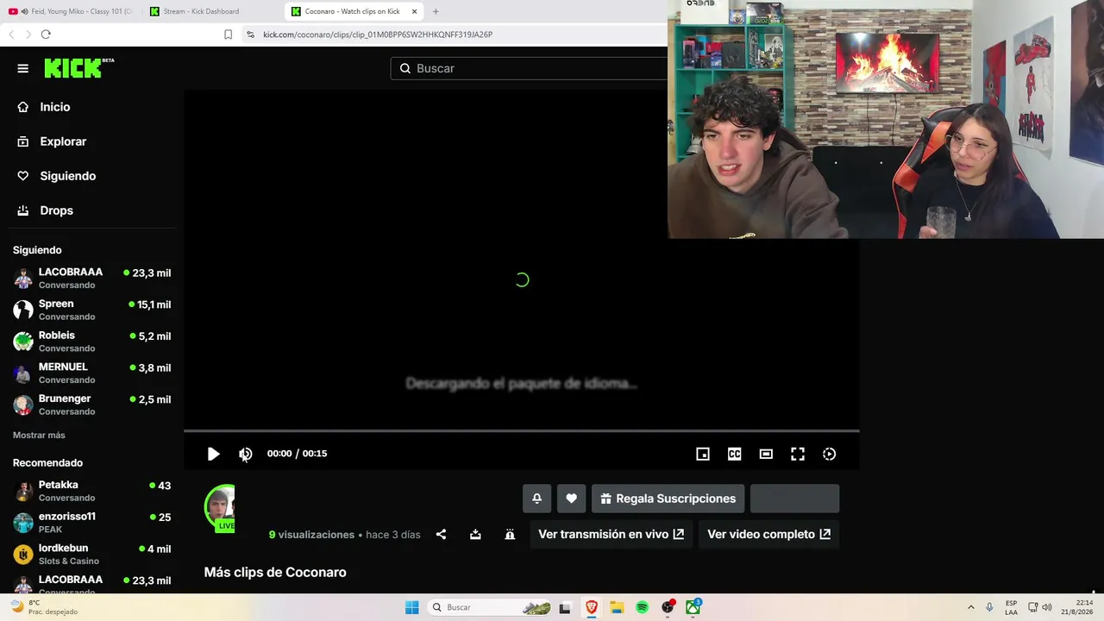Click the notification bell button
The width and height of the screenshot is (1104, 621).
click(x=536, y=499)
